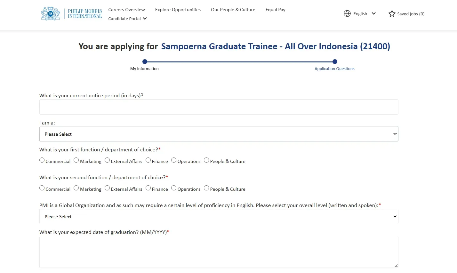
Task: Select Operations for second function of choice
Action: point(173,188)
